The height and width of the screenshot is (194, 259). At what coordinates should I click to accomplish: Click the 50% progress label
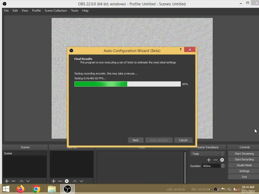(x=185, y=84)
